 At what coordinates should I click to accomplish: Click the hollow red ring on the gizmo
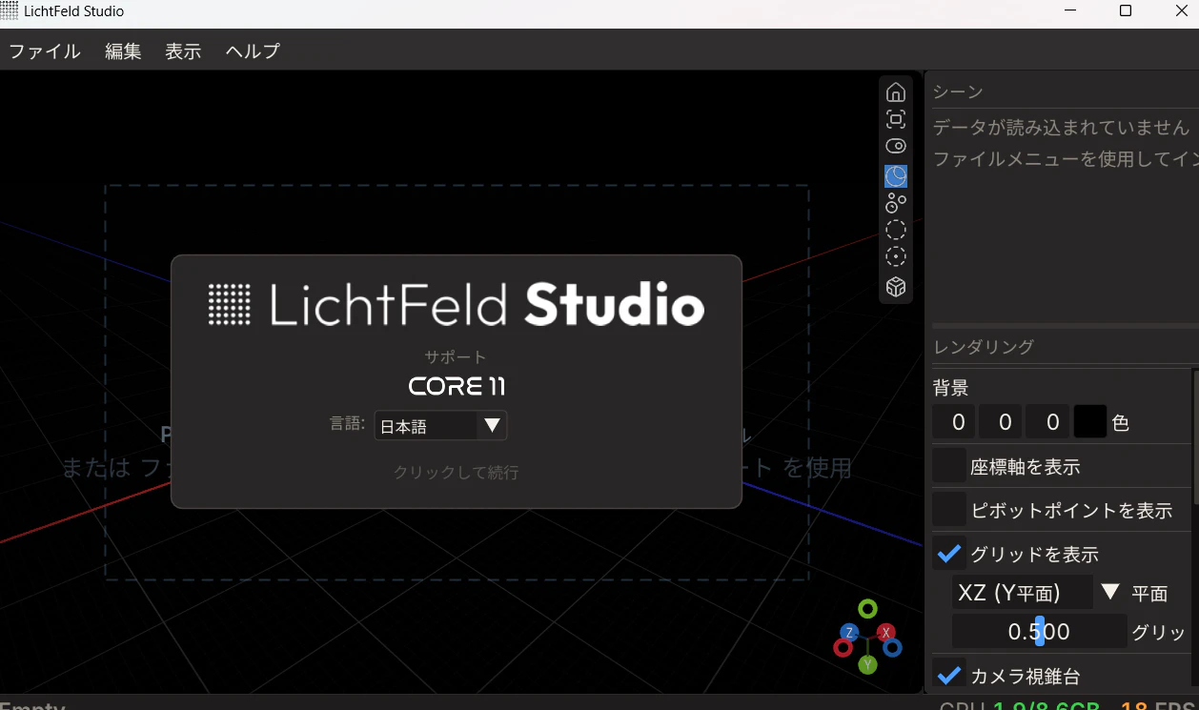coord(843,648)
